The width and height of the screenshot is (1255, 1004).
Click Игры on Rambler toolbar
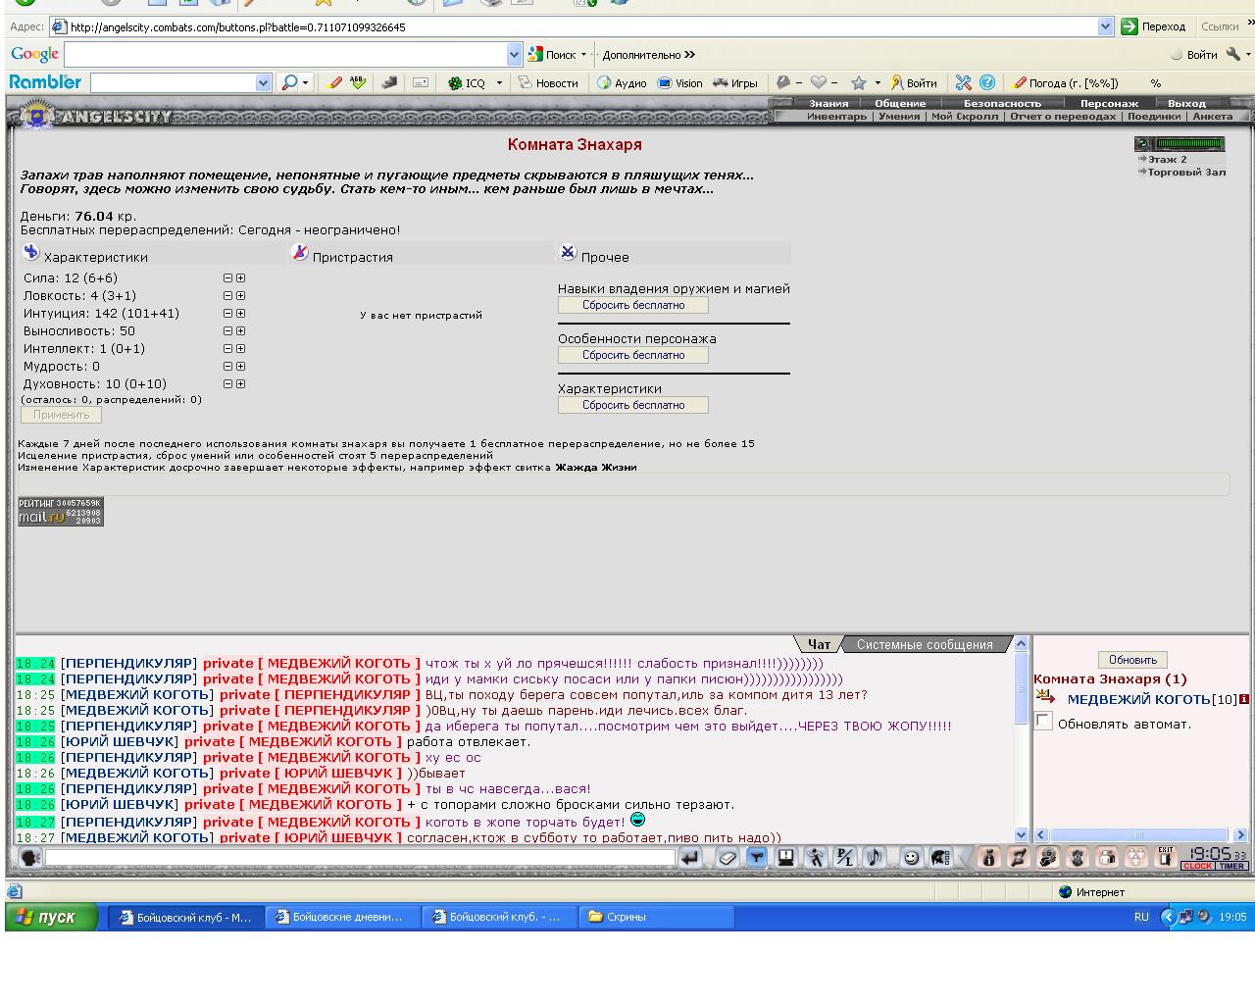tap(735, 83)
